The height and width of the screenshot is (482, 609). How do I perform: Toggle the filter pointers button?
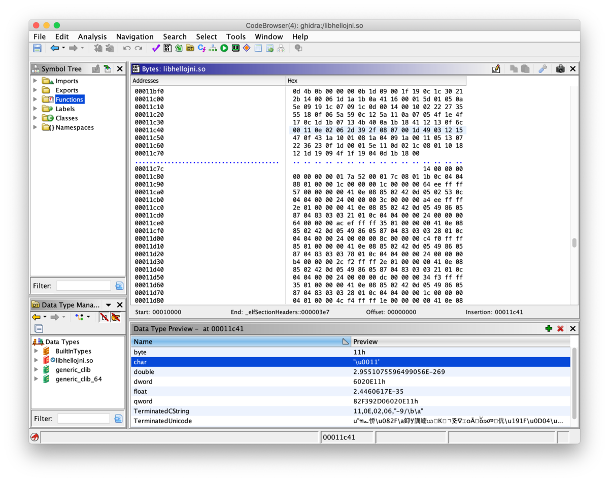click(x=116, y=317)
